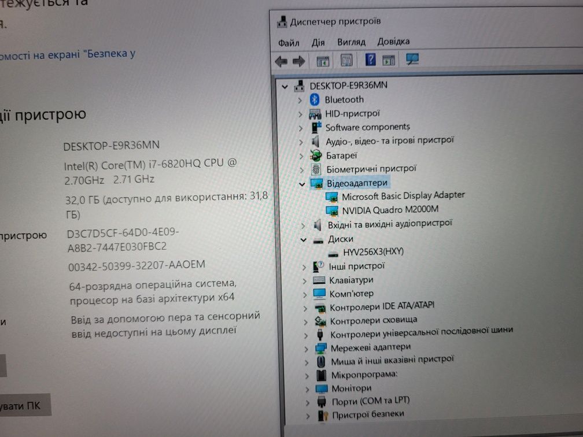Image resolution: width=583 pixels, height=437 pixels.
Task: Collapse the DESKTOP-E9R36MN root node
Action: click(285, 87)
